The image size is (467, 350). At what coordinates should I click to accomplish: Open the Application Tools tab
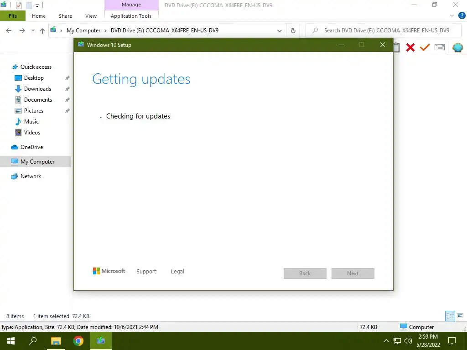131,16
